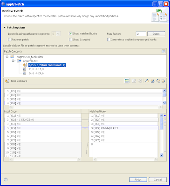Click the center connector handle for line 4 change
The image size is (170, 186).
tap(85, 128)
